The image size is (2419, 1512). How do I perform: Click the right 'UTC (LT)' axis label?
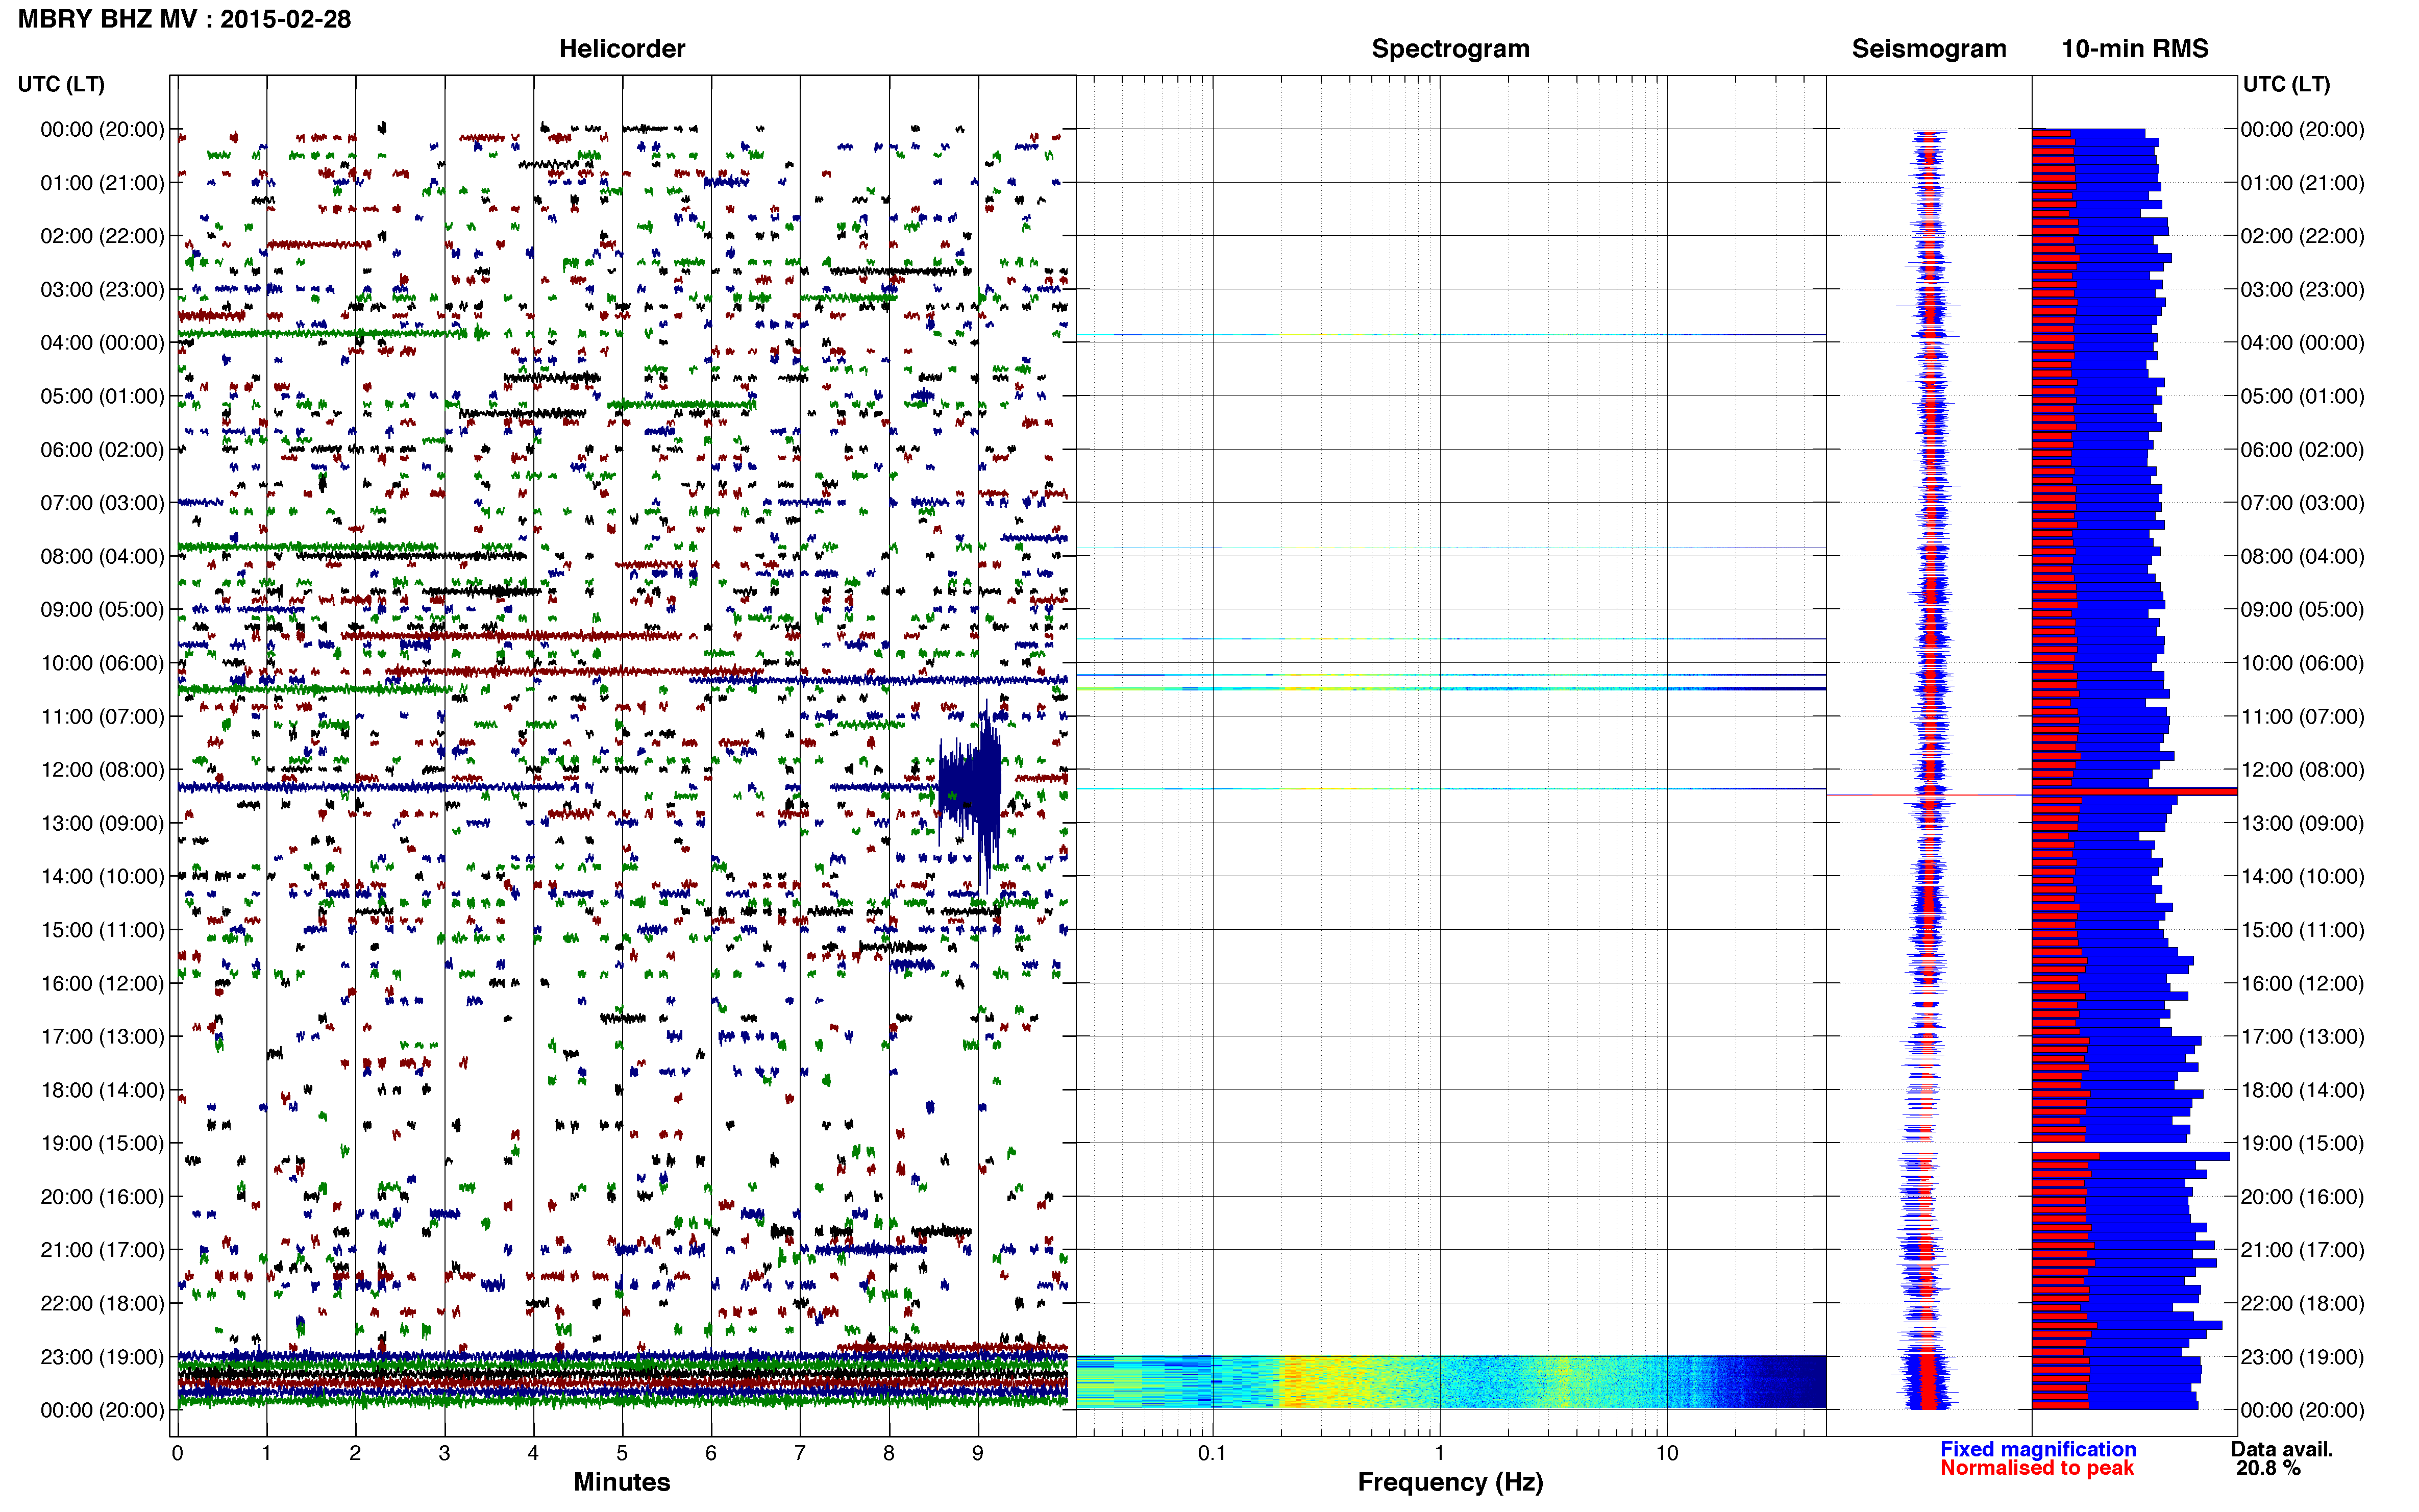[x=2286, y=84]
